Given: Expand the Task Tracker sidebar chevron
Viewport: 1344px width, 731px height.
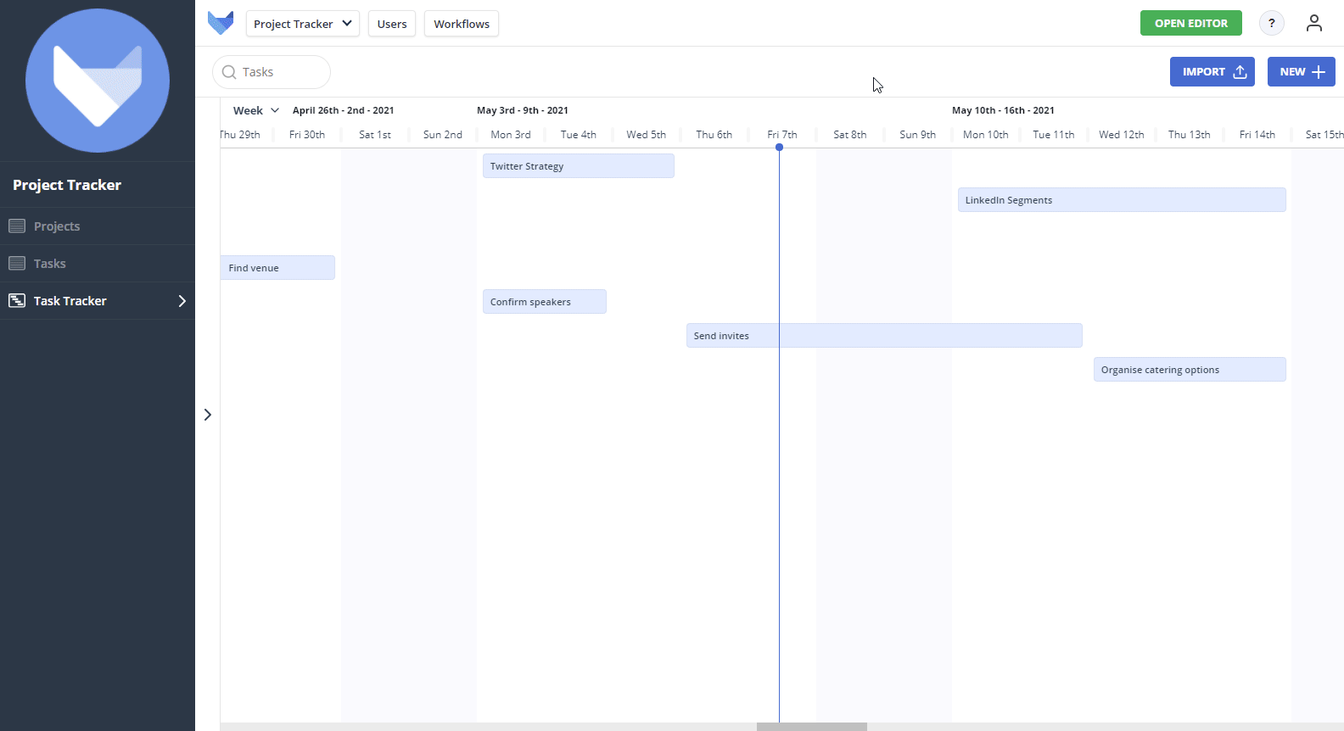Looking at the screenshot, I should coord(182,301).
